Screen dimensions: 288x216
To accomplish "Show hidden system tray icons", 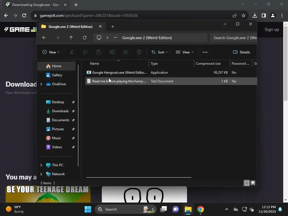I will click(227, 209).
